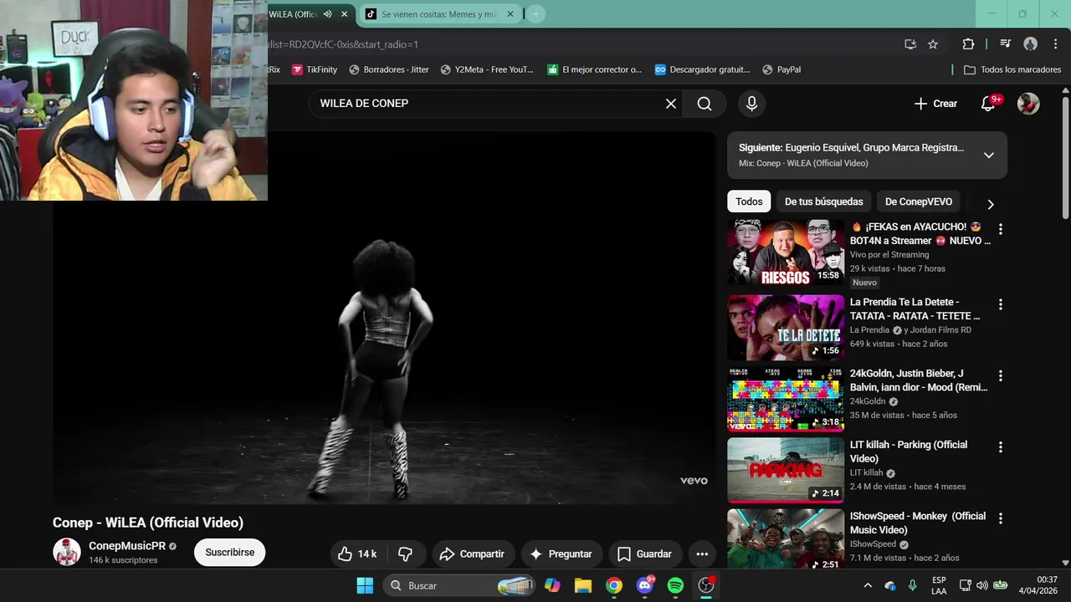Open OBS Studio from the taskbar

[706, 585]
